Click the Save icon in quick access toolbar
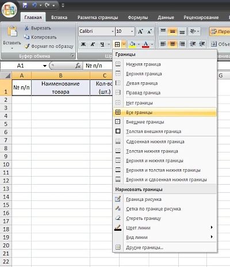 [25, 5]
